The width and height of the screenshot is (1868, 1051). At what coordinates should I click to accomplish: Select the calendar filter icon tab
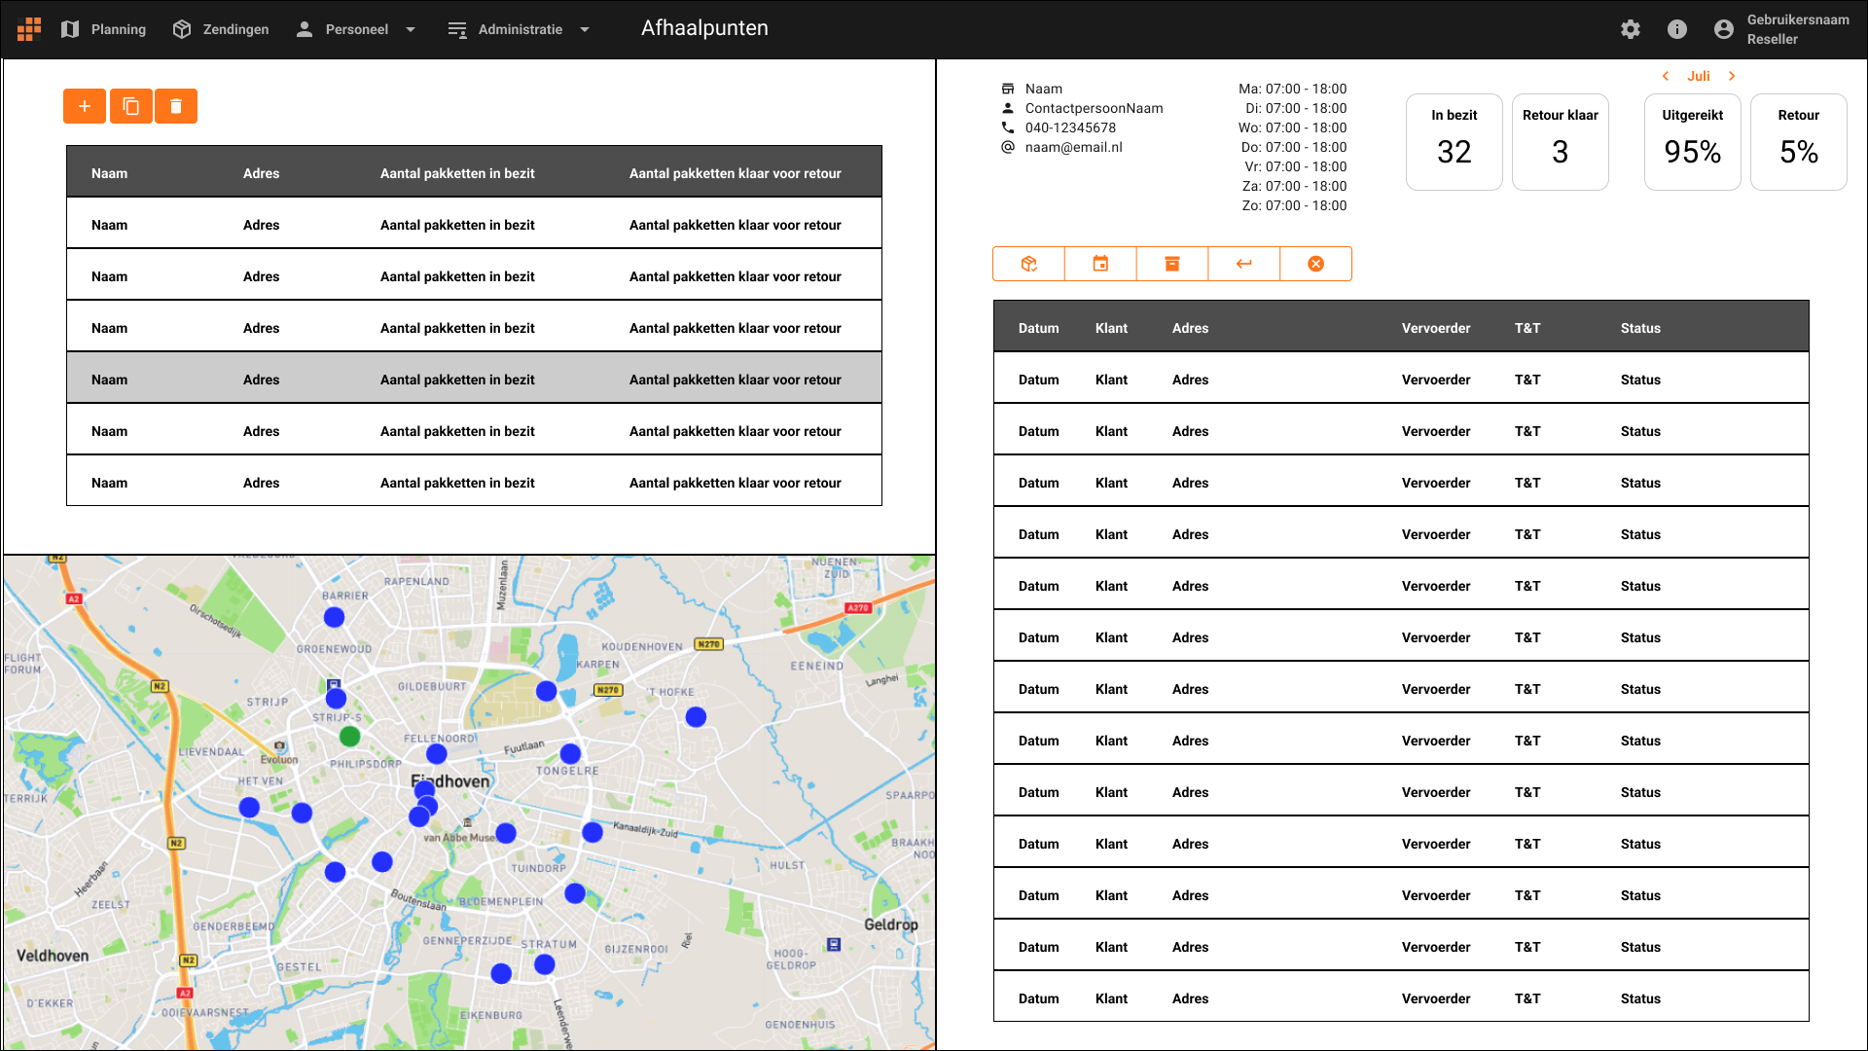click(x=1100, y=264)
